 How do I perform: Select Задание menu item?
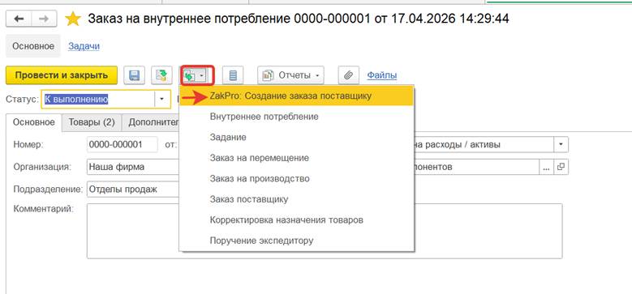[297, 137]
